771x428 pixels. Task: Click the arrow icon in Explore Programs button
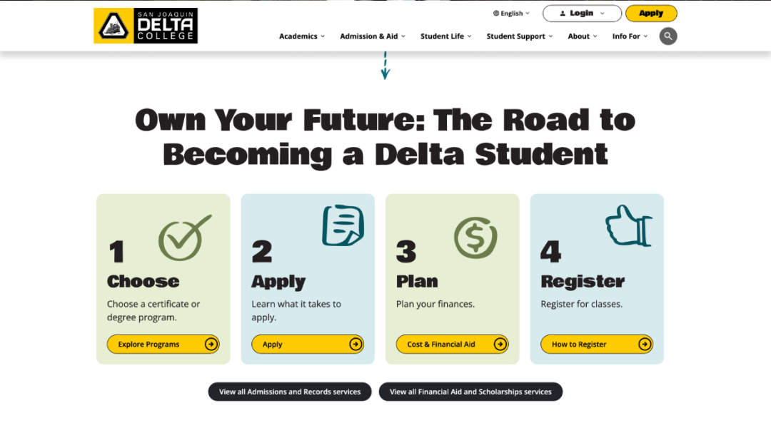click(211, 345)
